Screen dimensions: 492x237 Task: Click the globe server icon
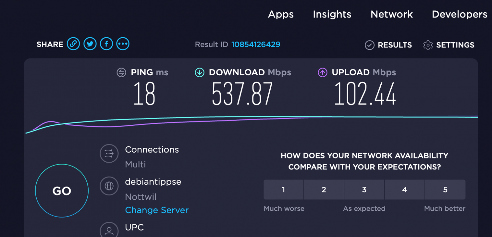pos(109,186)
